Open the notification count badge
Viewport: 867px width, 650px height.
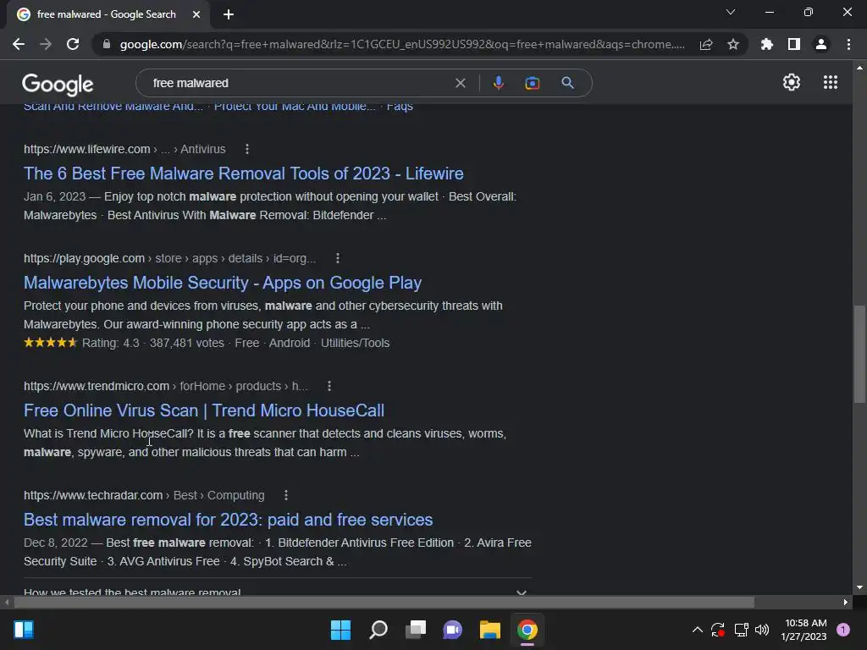tap(842, 630)
